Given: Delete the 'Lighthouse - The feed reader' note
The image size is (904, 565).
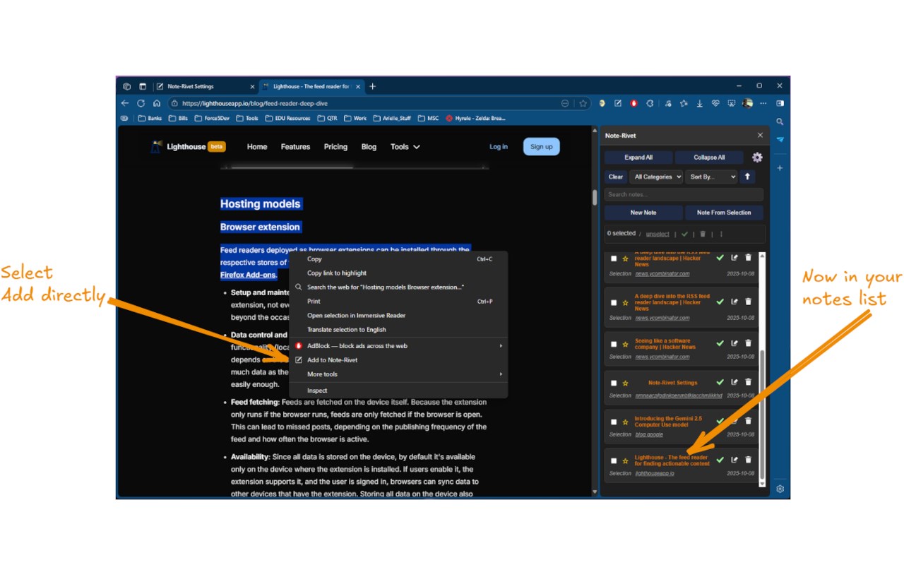Looking at the screenshot, I should click(749, 460).
